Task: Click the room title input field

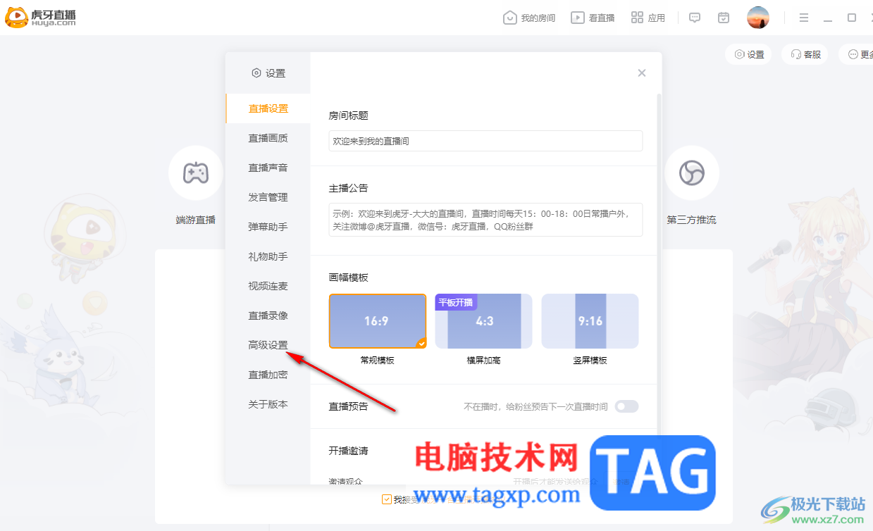Action: pyautogui.click(x=485, y=141)
